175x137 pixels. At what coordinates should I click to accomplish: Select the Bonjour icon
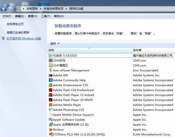tap(51, 129)
